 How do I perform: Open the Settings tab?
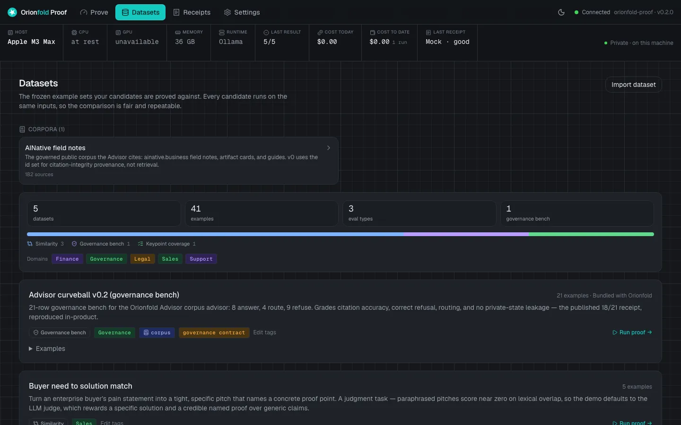[x=242, y=12]
